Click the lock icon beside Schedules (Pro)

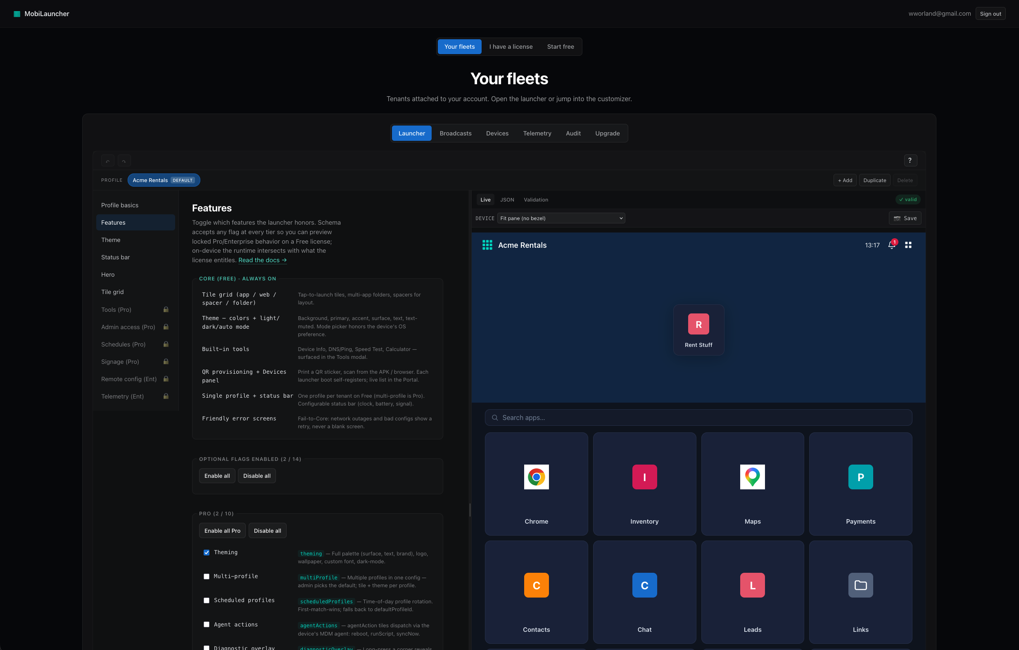166,344
